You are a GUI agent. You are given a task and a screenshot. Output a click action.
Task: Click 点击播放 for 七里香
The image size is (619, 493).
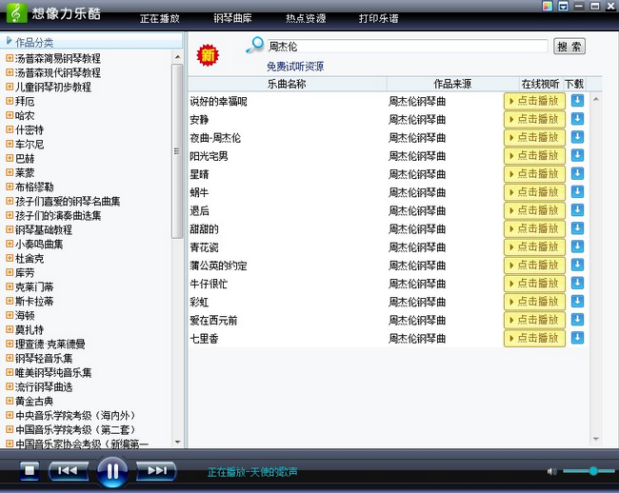coord(534,338)
